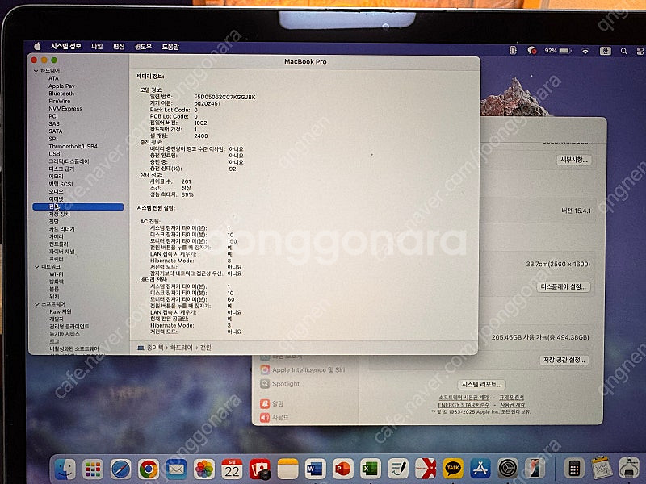Launch PowerPoint from the Dock

[342, 469]
